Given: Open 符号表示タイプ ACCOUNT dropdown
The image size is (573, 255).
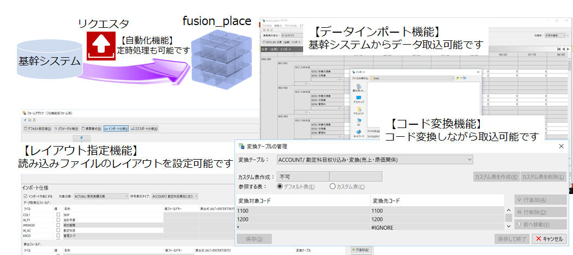Looking at the screenshot, I should coord(174,196).
